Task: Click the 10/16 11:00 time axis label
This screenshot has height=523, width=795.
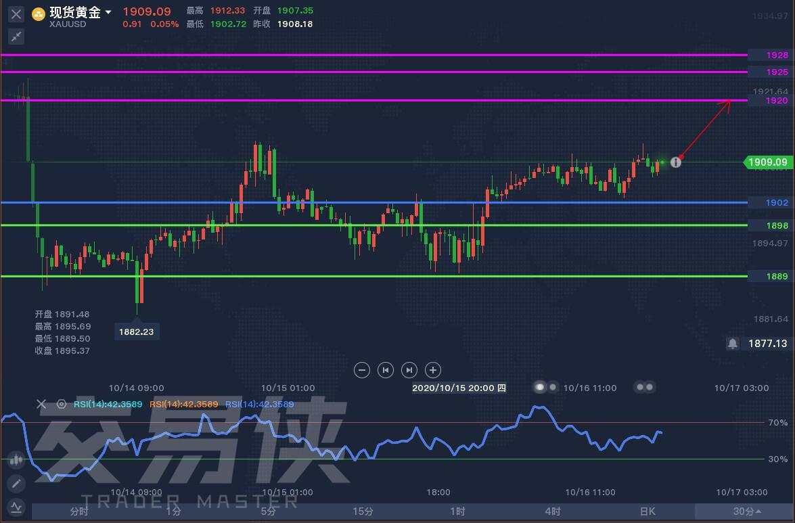Action: point(590,388)
